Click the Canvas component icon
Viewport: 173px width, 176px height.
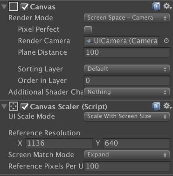(13, 7)
